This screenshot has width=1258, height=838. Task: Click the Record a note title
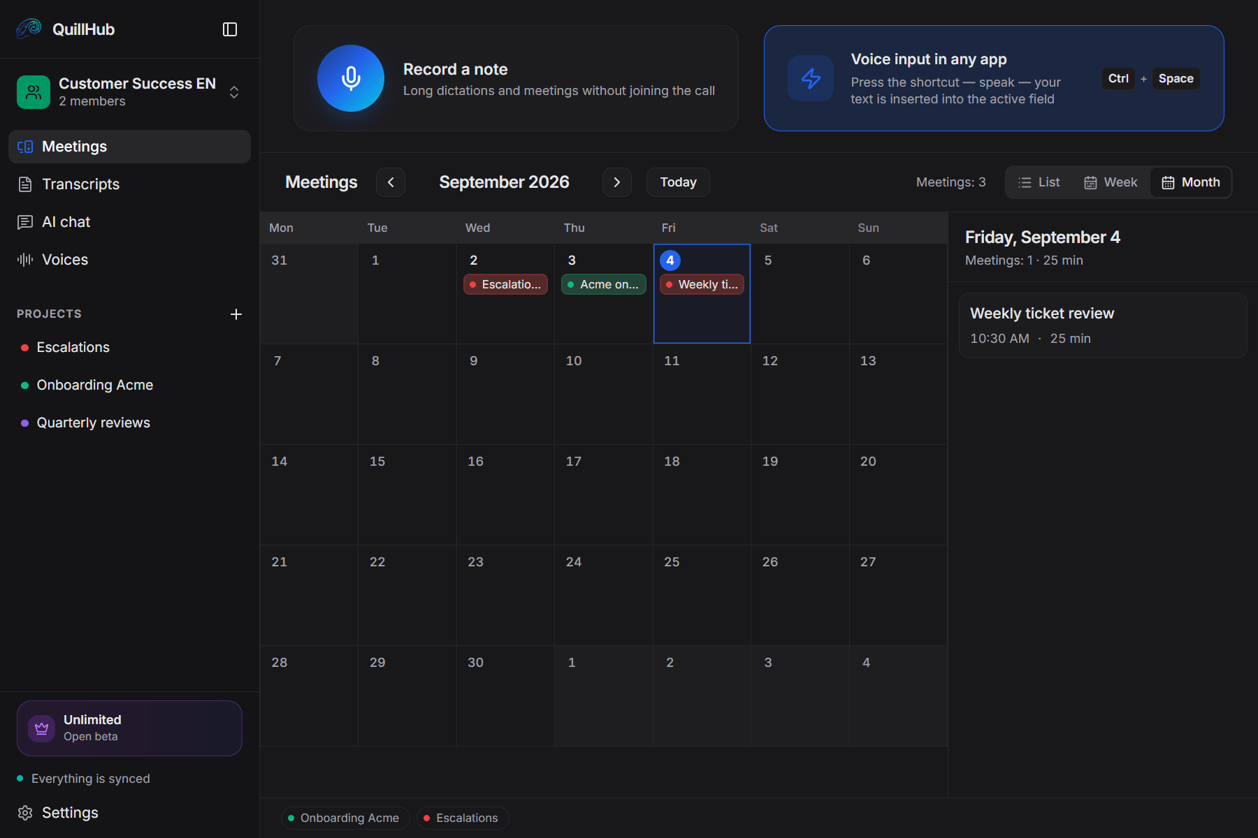coord(456,69)
